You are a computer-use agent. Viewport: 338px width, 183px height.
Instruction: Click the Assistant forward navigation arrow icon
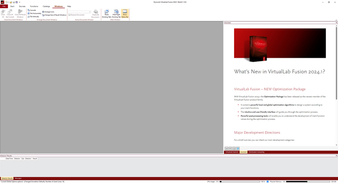[230, 148]
